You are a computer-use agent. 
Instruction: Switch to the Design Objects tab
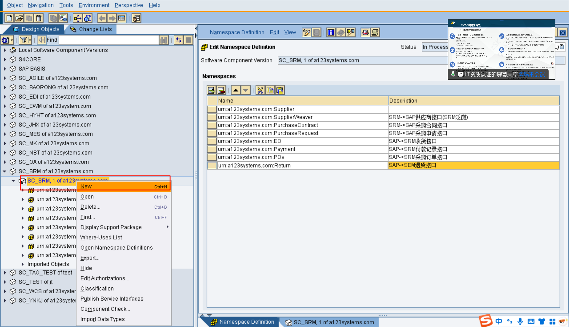point(37,29)
